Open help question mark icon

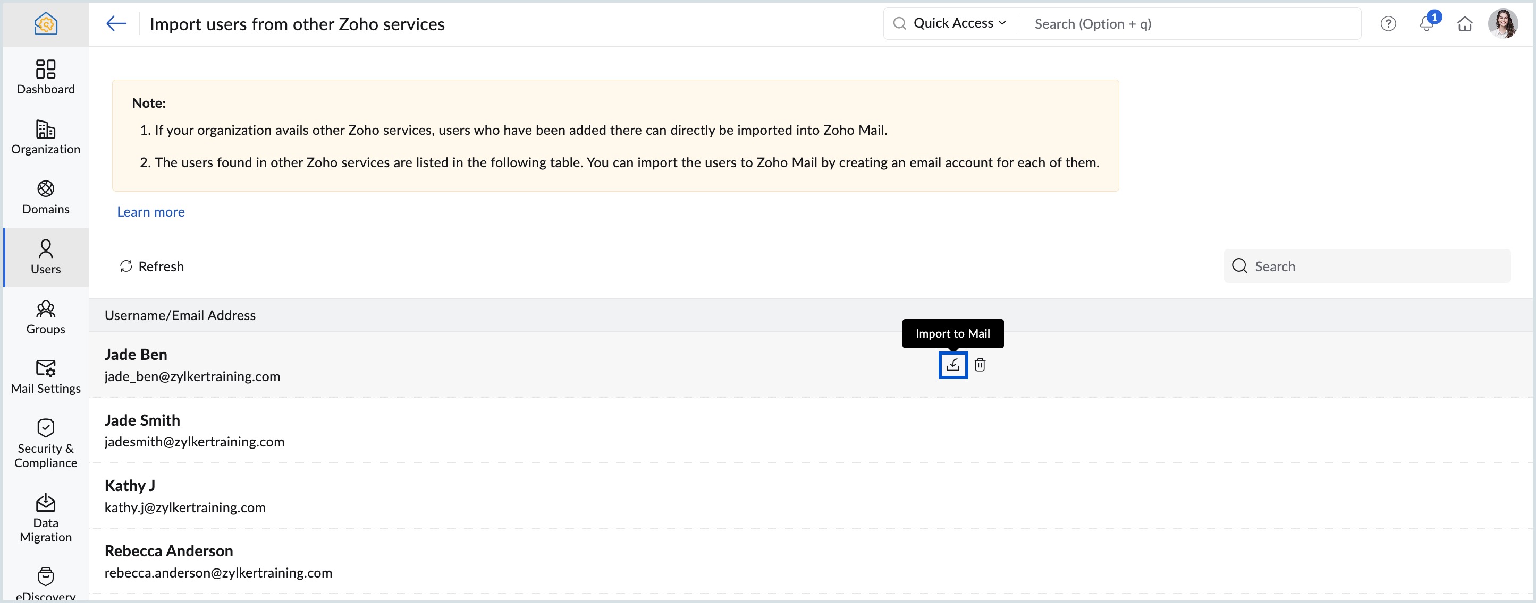pos(1388,24)
